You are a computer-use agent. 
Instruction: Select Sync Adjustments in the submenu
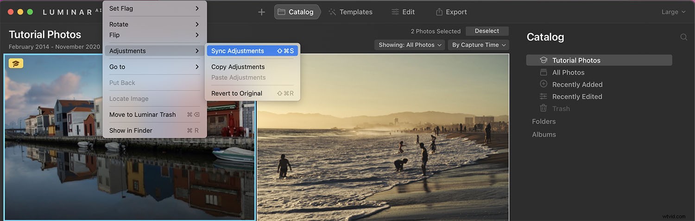pyautogui.click(x=253, y=51)
